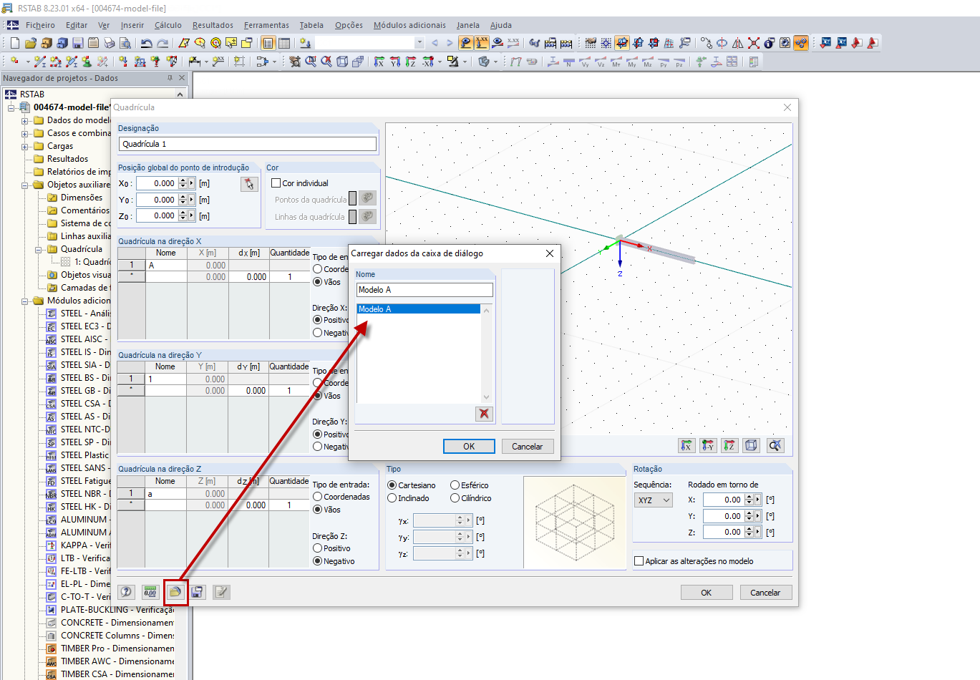Screen dimensions: 980x680
Task: Show My moment results icon
Action: pos(632,62)
